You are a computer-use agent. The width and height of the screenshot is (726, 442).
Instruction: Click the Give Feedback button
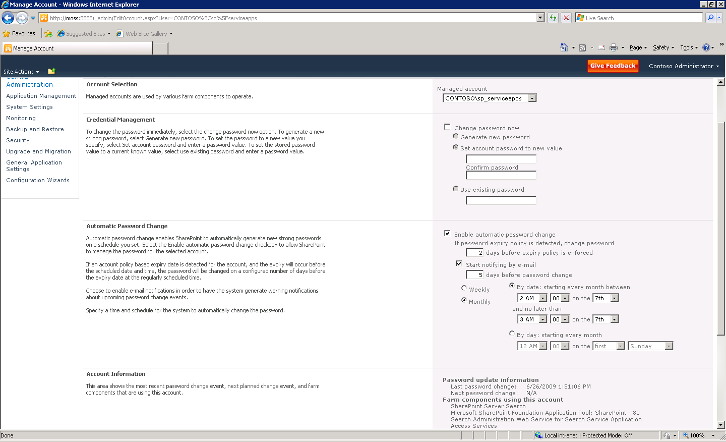pos(613,66)
